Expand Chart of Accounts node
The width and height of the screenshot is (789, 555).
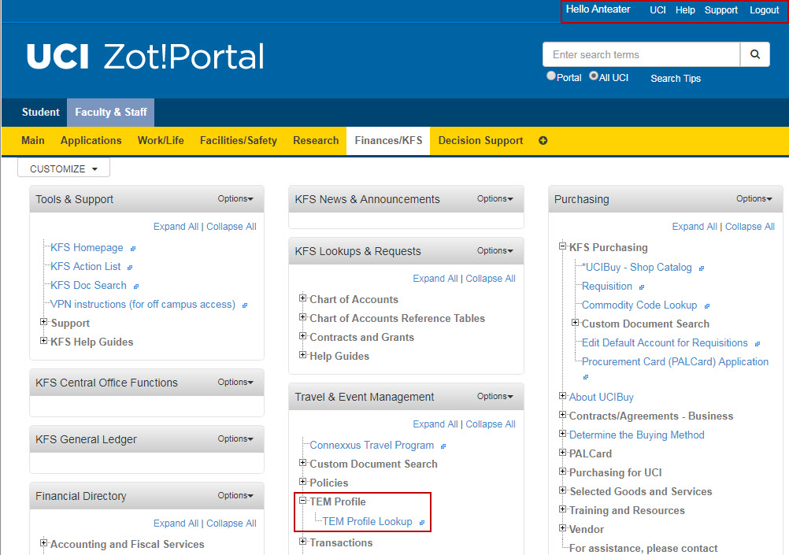303,298
